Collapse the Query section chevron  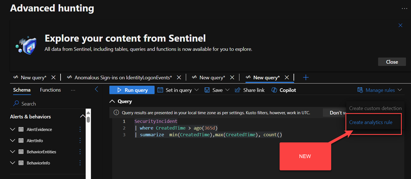(112, 102)
